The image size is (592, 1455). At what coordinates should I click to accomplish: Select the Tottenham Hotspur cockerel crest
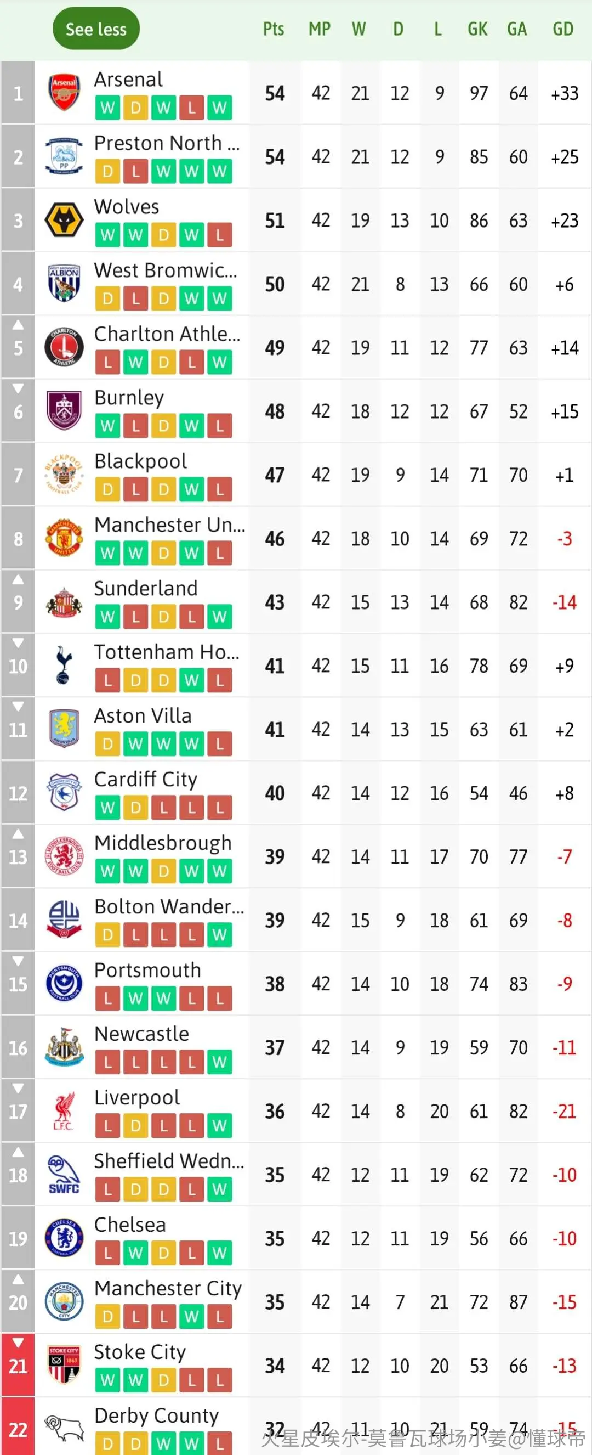(64, 666)
